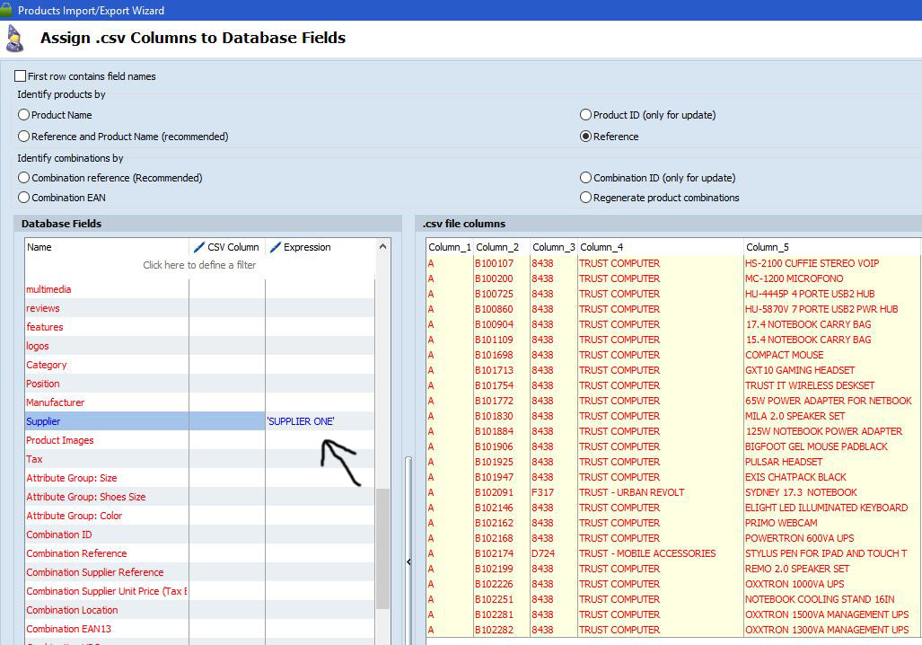Select Product Name identification option
Viewport: 922px width, 645px height.
coord(24,115)
